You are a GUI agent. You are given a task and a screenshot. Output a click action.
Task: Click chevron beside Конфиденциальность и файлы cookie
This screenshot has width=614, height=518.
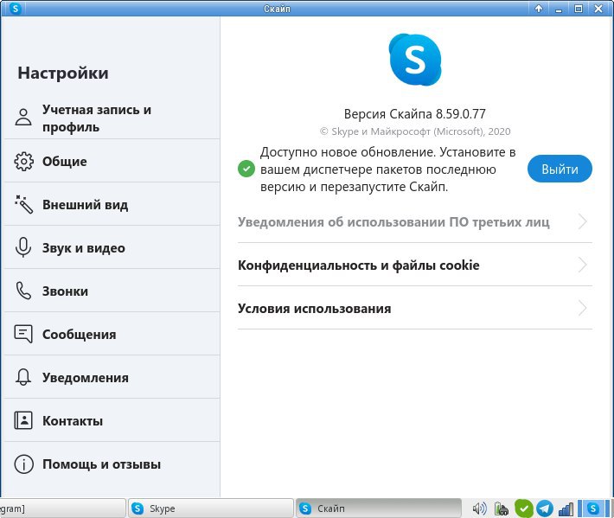[x=583, y=265]
